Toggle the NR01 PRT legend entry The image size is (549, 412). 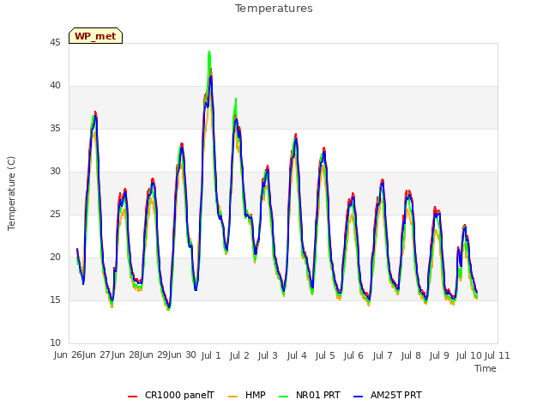[310, 395]
